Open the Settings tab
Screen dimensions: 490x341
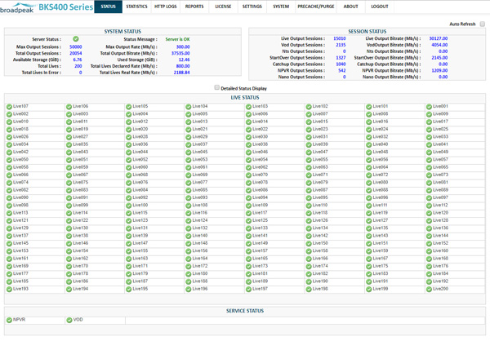pyautogui.click(x=252, y=7)
